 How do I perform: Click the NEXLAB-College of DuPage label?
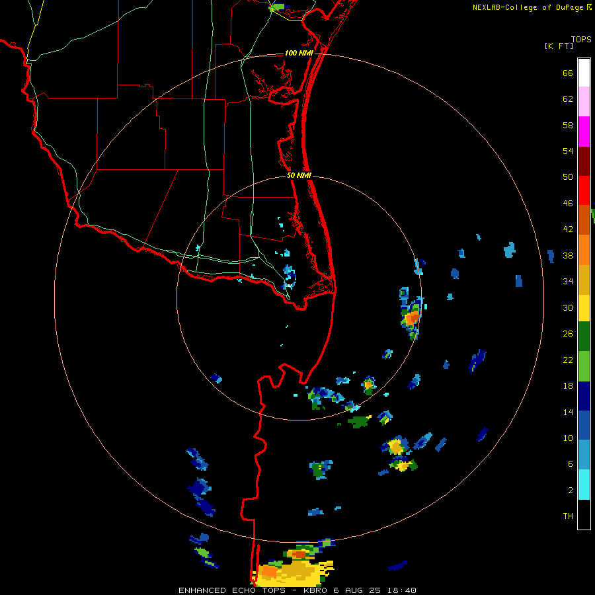(528, 7)
